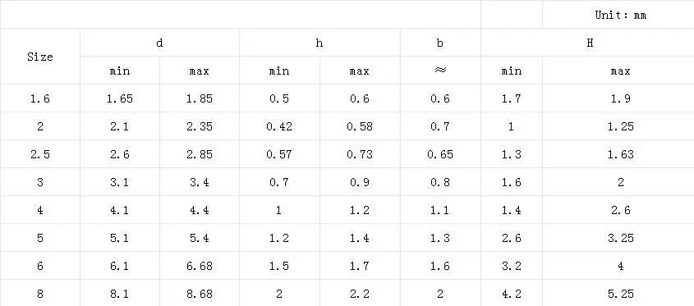Select H min value 3.2
Screen dimensions: 694x306
[x=511, y=265]
